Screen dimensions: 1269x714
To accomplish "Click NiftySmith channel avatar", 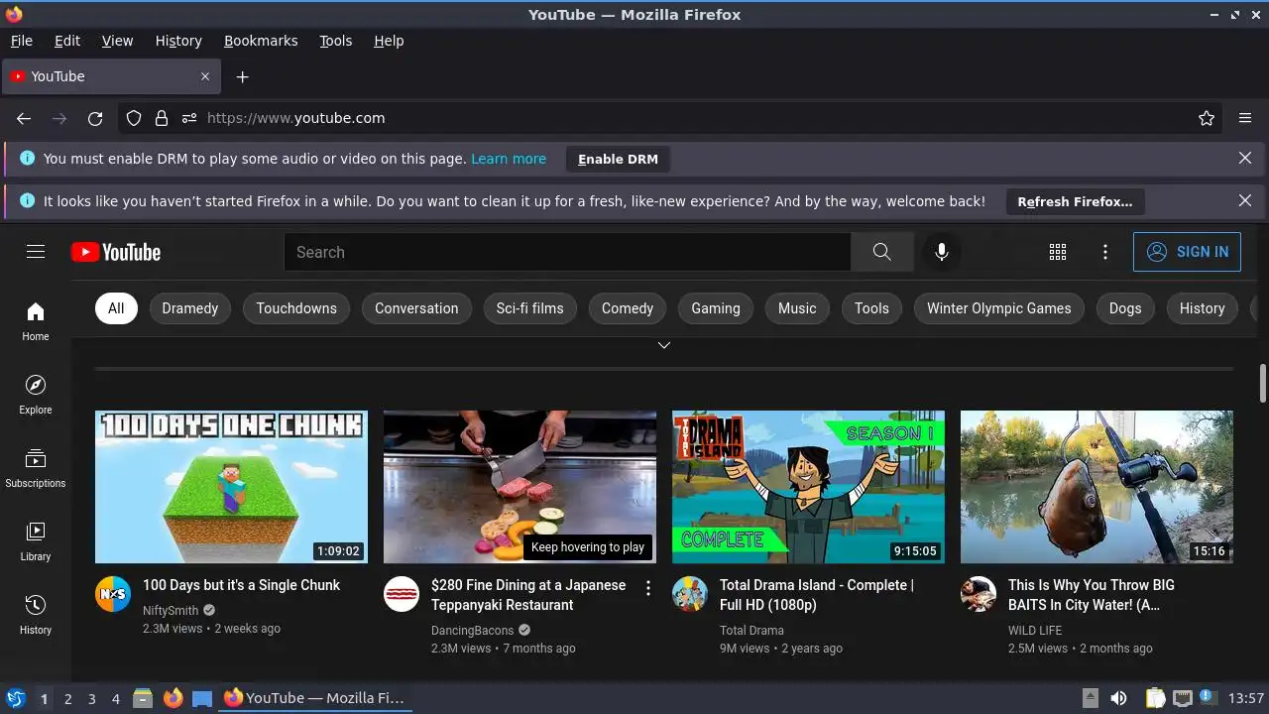I will tap(113, 594).
